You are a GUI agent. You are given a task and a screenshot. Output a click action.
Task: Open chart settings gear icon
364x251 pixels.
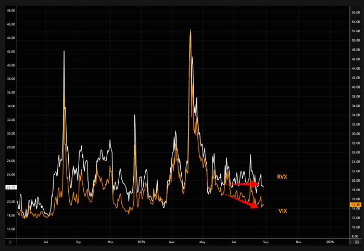click(x=356, y=242)
